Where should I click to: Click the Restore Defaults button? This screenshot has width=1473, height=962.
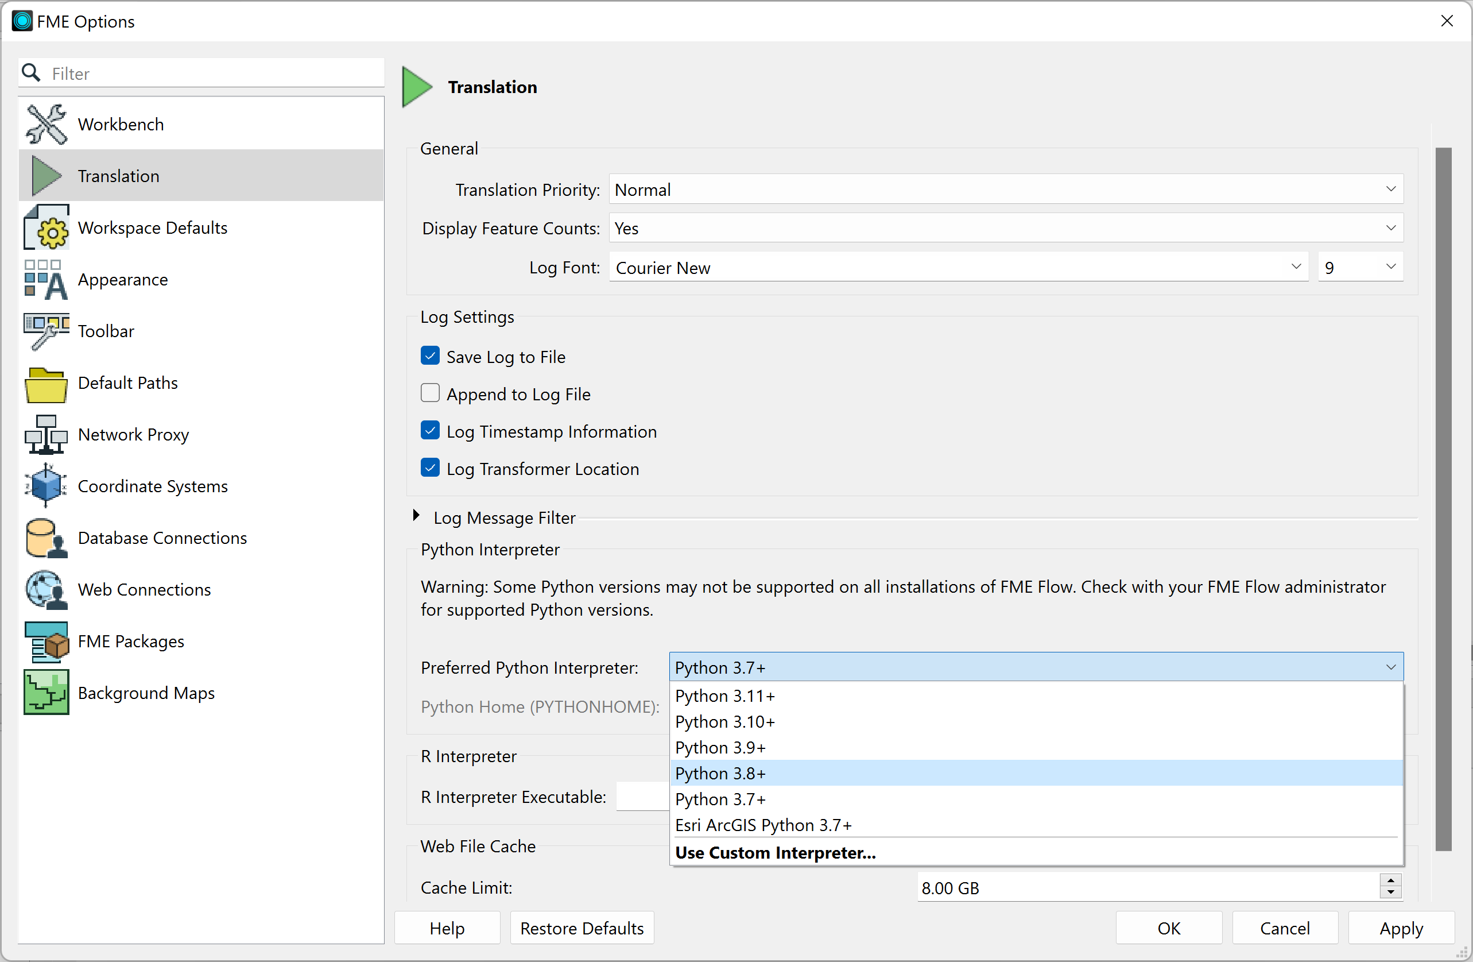point(581,928)
